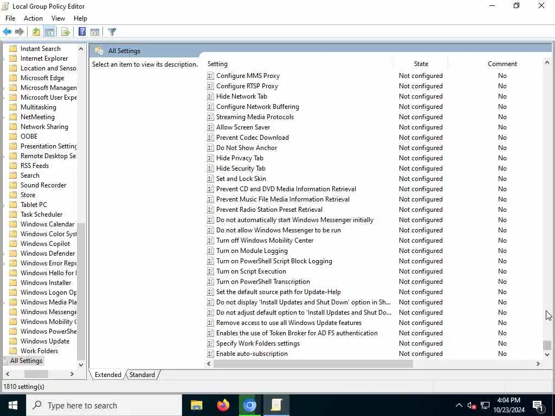Select 'Remove access to use all Windows Update features'

(x=289, y=323)
